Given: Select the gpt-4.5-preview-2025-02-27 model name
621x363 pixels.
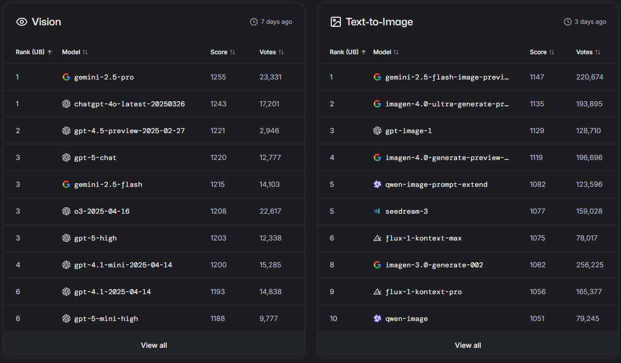Looking at the screenshot, I should (129, 131).
